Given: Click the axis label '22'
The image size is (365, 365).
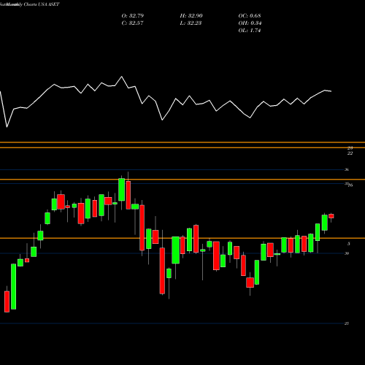Looking at the screenshot, I should tap(350, 153).
